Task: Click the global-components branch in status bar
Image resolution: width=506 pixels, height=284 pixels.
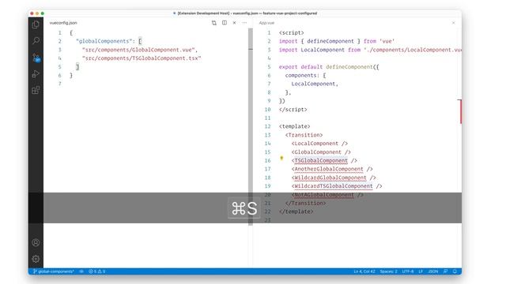Action: click(54, 271)
